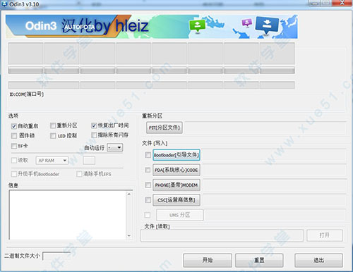Select the PHONE[基带]MODEM button
353x272 pixels.
[176, 185]
